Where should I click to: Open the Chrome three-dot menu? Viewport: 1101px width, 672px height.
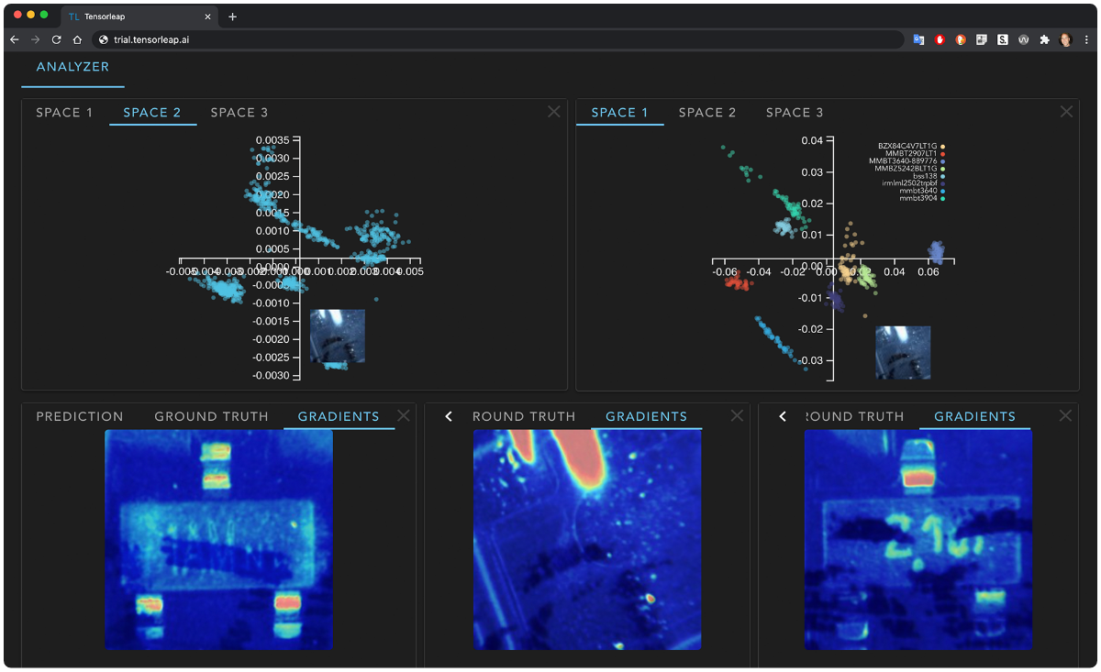[1087, 39]
